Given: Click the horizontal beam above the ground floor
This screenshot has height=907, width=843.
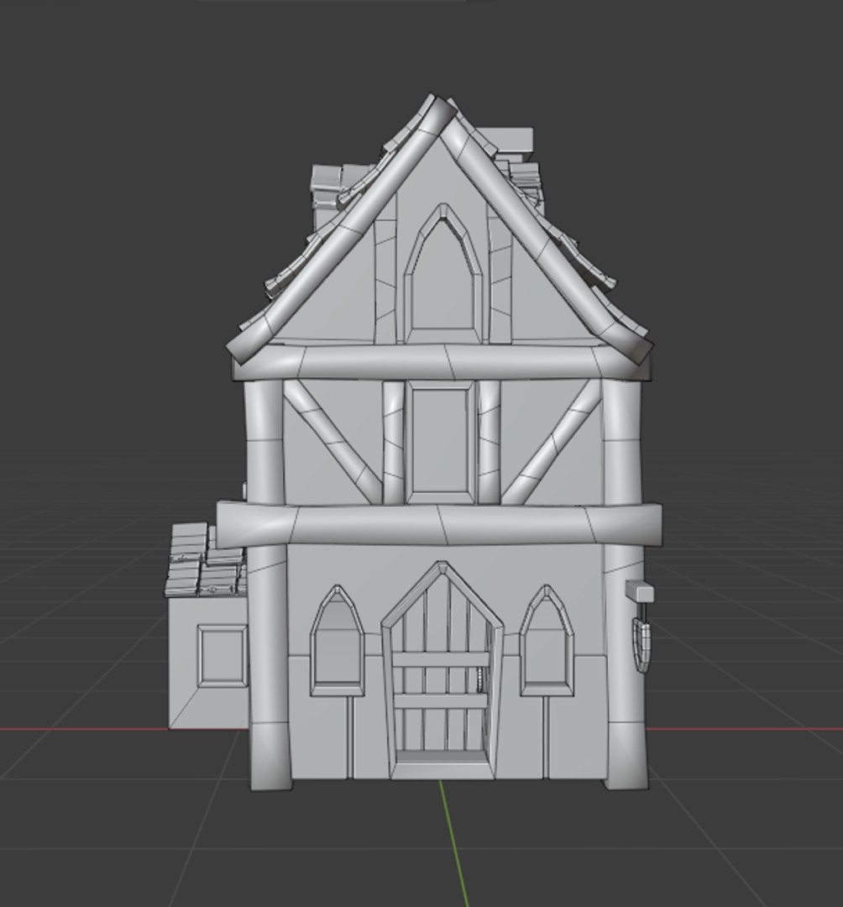Looking at the screenshot, I should tap(439, 524).
